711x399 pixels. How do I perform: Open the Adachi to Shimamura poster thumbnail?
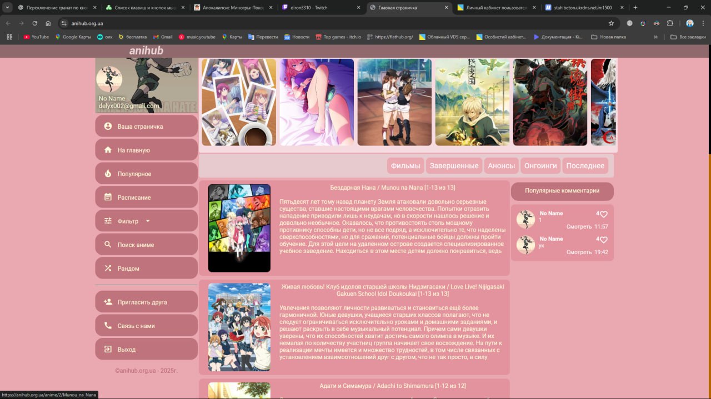239,391
